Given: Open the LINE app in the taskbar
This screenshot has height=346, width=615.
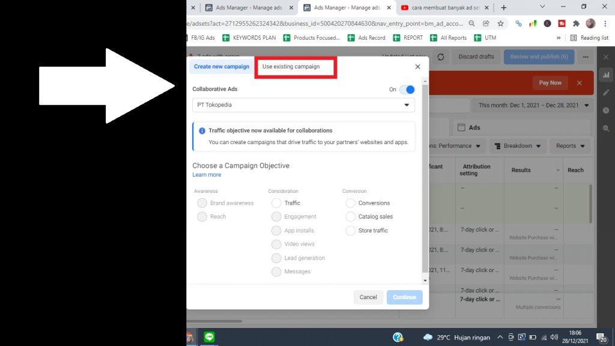Looking at the screenshot, I should click(x=209, y=337).
